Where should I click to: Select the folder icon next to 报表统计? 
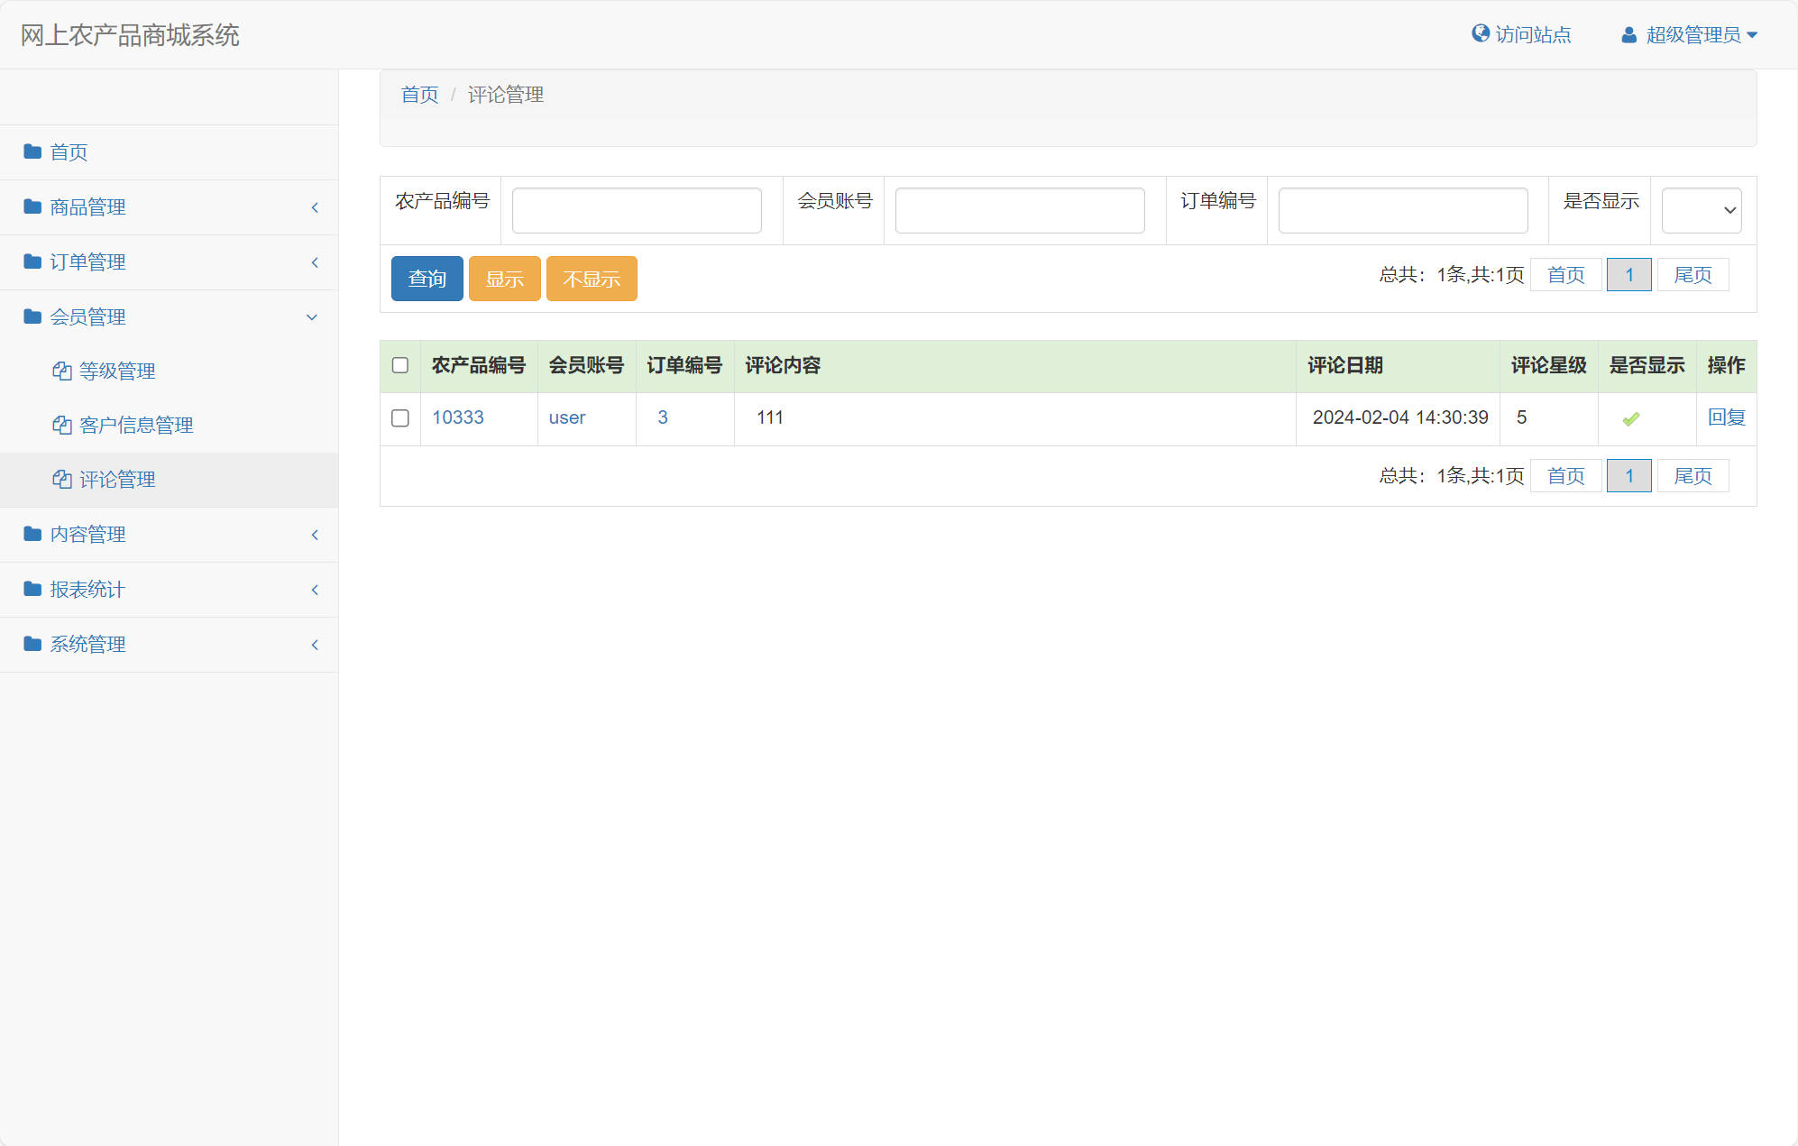tap(30, 589)
